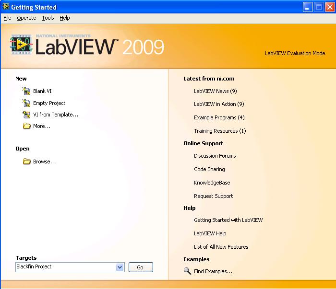Click the Browse folder icon

pos(26,162)
